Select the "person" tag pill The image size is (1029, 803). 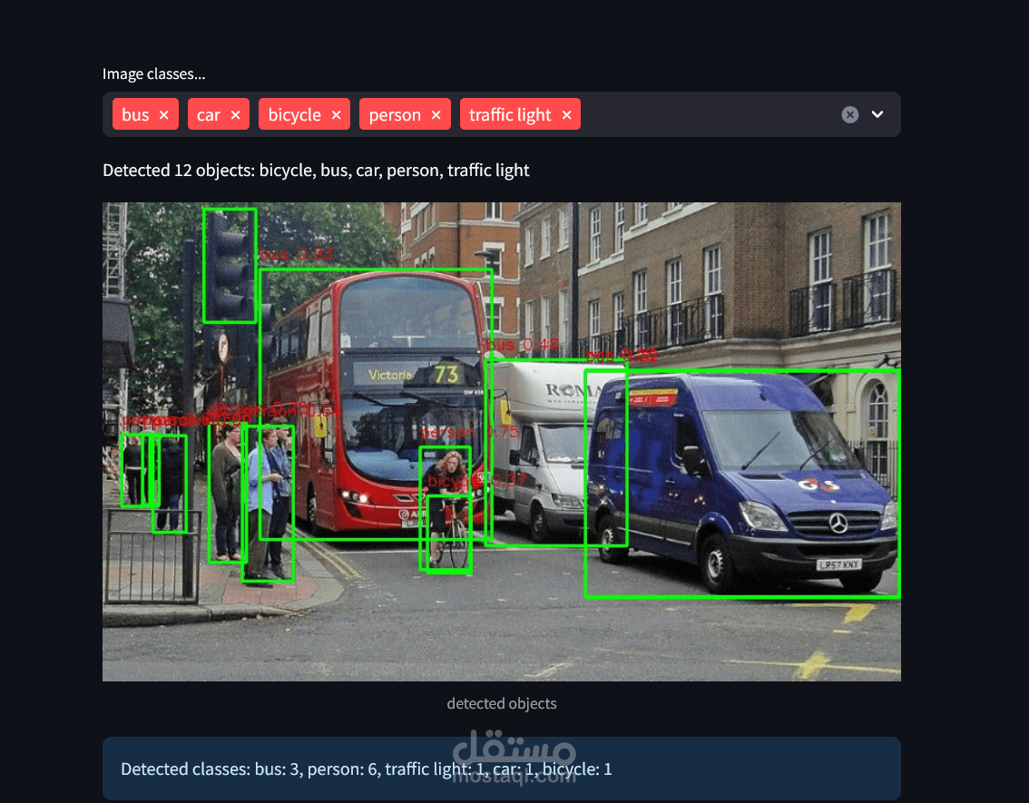[x=395, y=114]
